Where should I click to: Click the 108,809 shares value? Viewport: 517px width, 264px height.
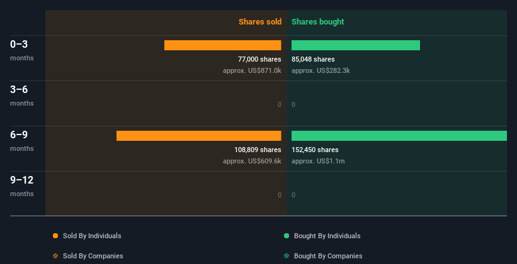point(258,150)
